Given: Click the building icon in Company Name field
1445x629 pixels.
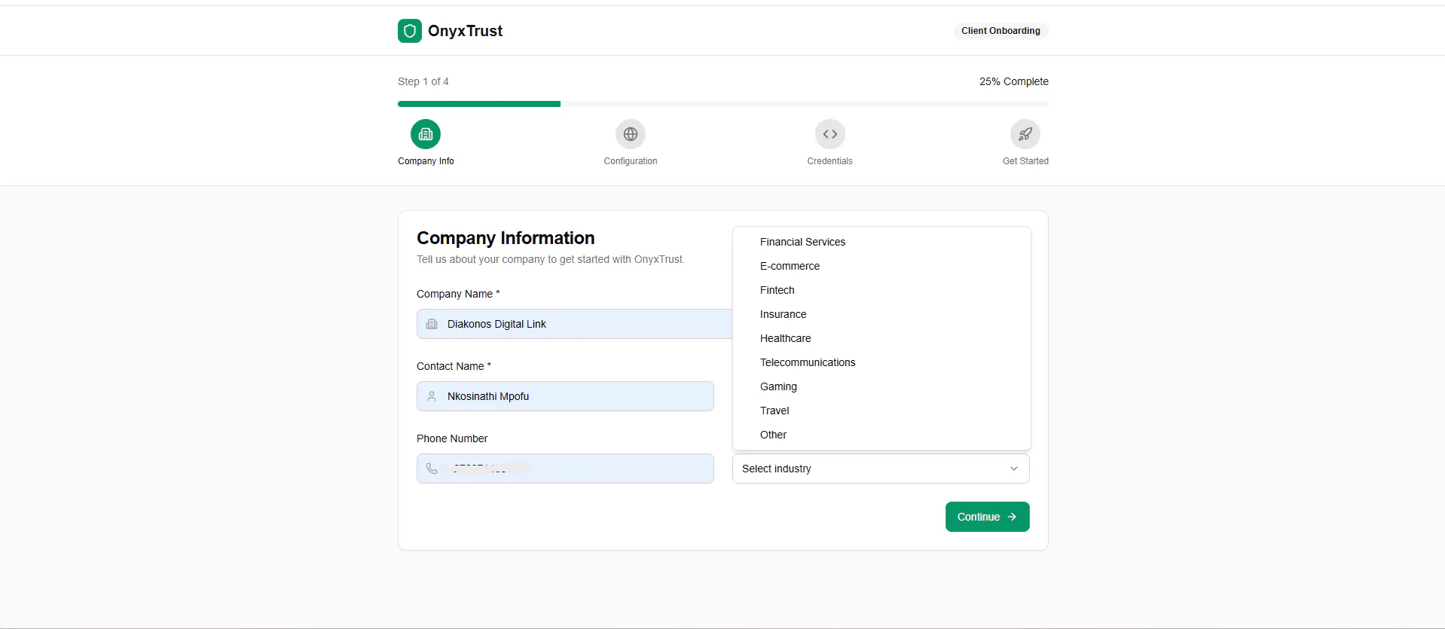Looking at the screenshot, I should [x=432, y=324].
